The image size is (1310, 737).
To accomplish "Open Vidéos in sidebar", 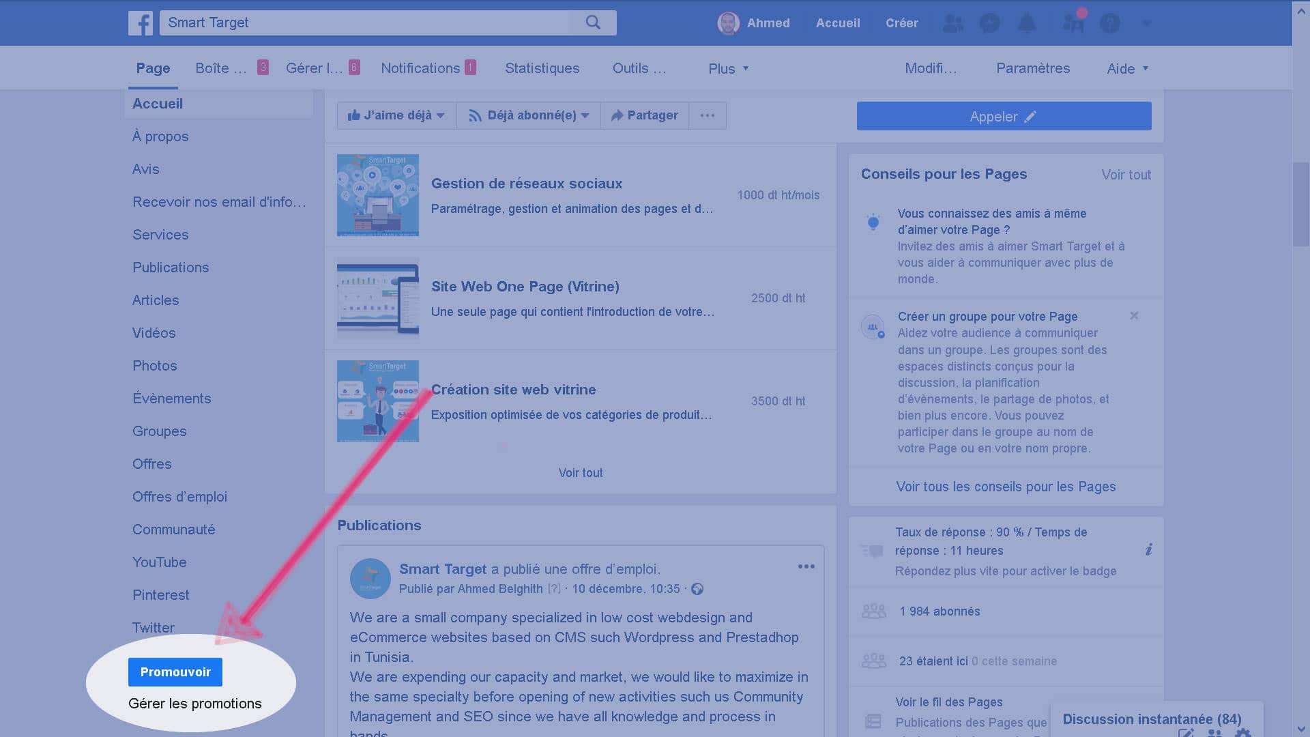I will [x=154, y=333].
